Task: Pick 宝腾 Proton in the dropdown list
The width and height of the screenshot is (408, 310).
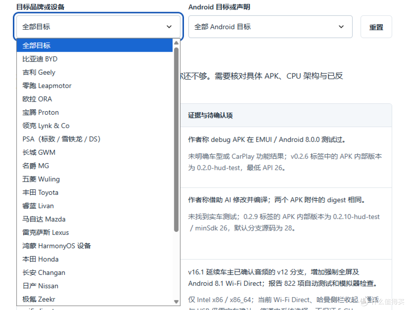Action: [95, 113]
